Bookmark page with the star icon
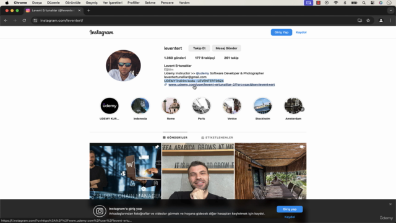The width and height of the screenshot is (396, 223). [368, 20]
